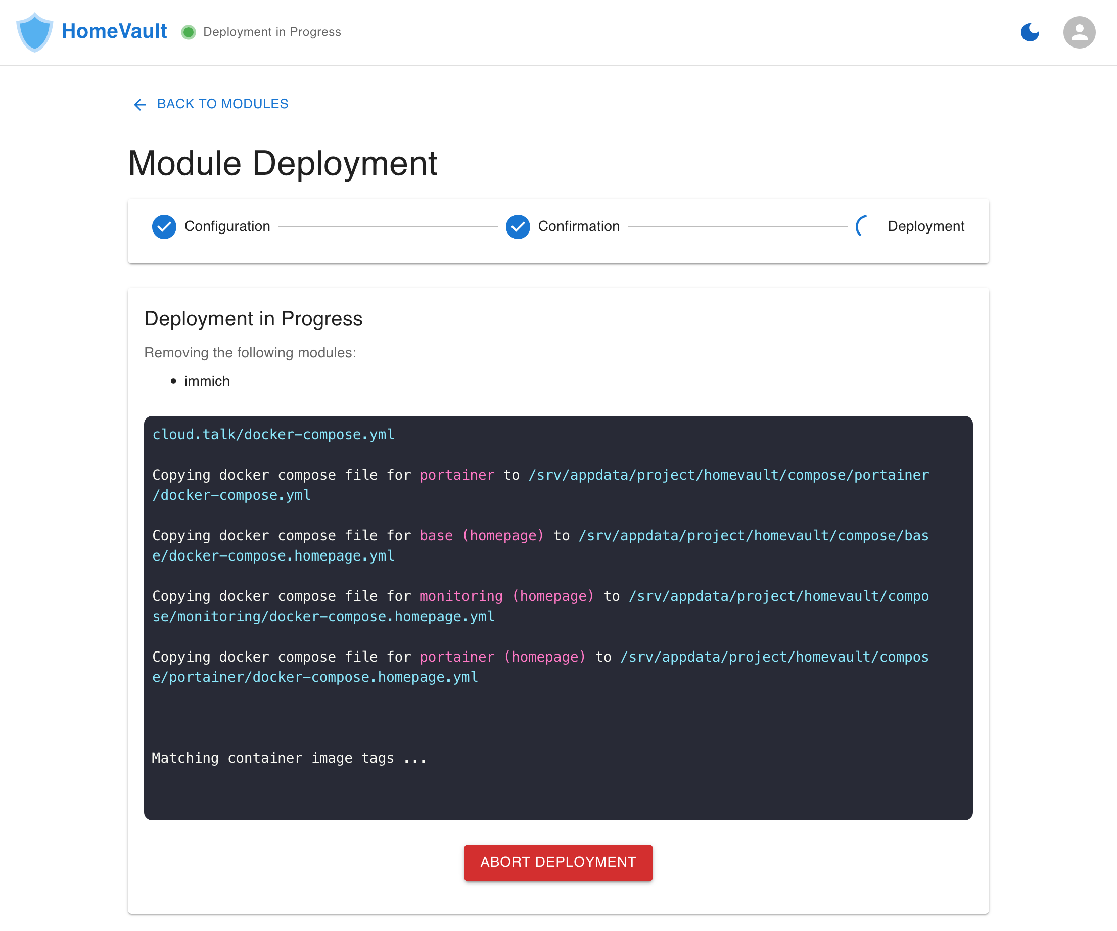Viewport: 1117px width, 931px height.
Task: Click the Deployment in Progress card heading
Action: [x=253, y=318]
